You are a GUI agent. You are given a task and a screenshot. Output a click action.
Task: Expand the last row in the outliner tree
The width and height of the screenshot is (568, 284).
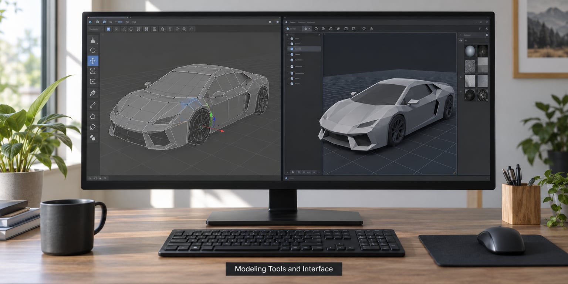288,84
